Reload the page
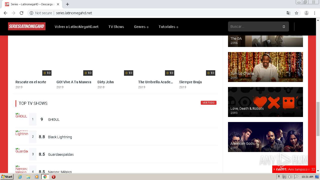 (x=21, y=13)
